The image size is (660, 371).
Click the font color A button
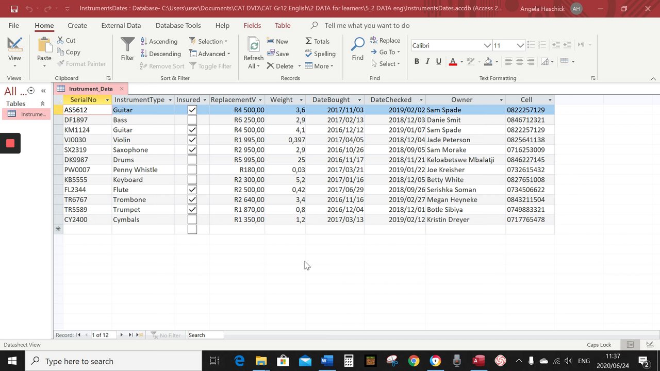pos(453,61)
